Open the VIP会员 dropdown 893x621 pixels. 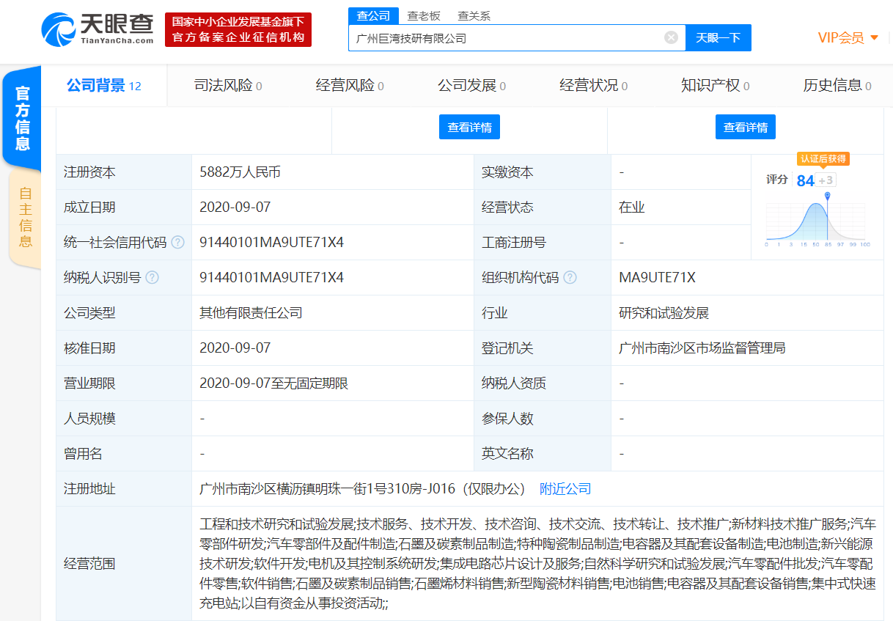coord(848,38)
